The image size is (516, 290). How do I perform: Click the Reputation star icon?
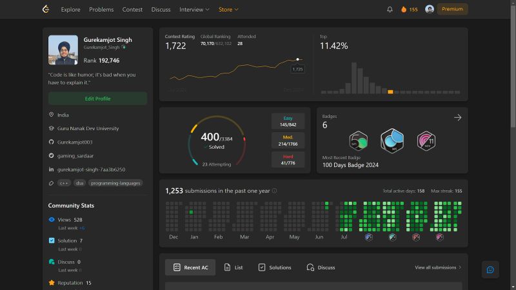tap(52, 282)
